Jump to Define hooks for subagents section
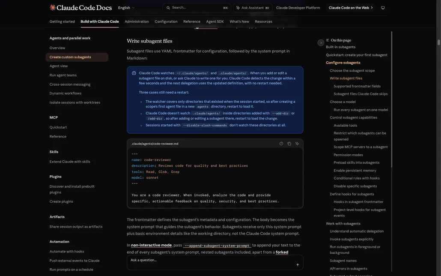Screen dimensions: 441x276 click(x=352, y=194)
